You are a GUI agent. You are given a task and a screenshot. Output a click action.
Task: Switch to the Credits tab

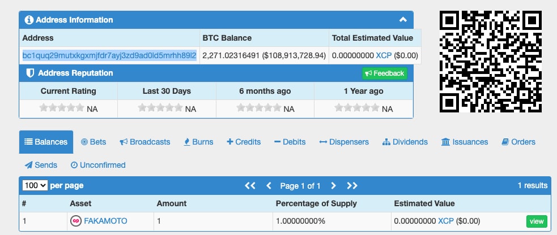coord(244,142)
